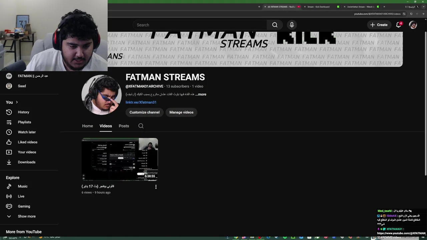
Task: Click the More from YouTube heading
Action: tap(24, 232)
